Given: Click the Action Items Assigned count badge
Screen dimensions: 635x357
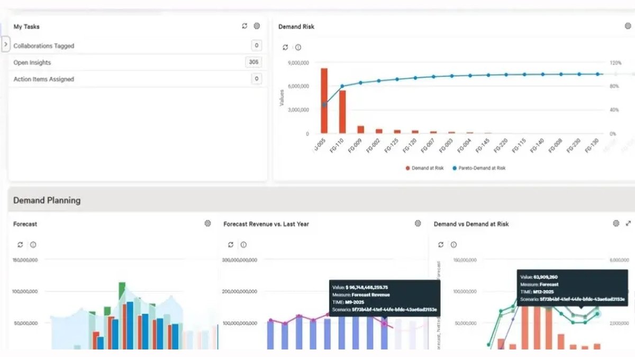Looking at the screenshot, I should pos(256,79).
